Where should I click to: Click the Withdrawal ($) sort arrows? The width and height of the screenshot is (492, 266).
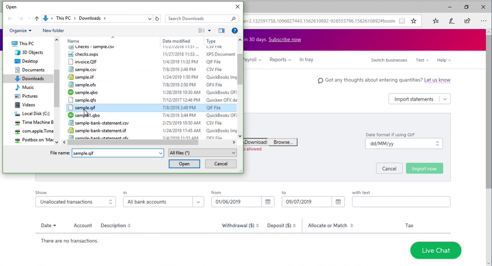[x=257, y=226]
